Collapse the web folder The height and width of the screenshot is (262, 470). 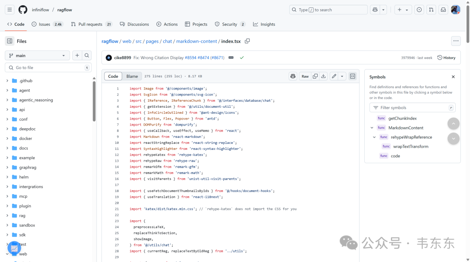7,254
